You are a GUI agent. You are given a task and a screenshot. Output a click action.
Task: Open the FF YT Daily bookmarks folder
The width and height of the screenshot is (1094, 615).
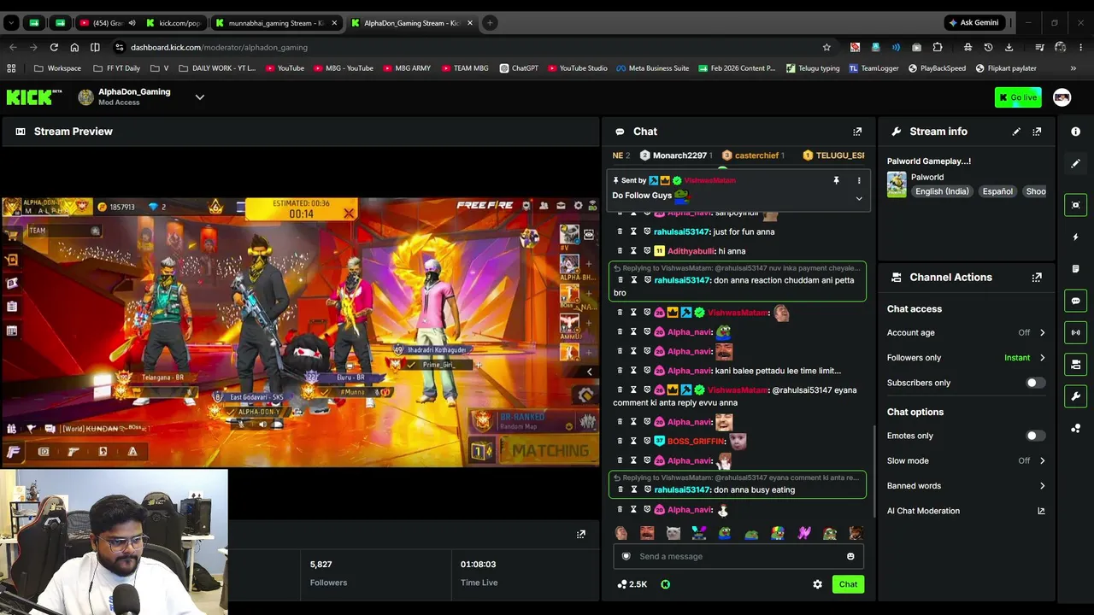115,68
